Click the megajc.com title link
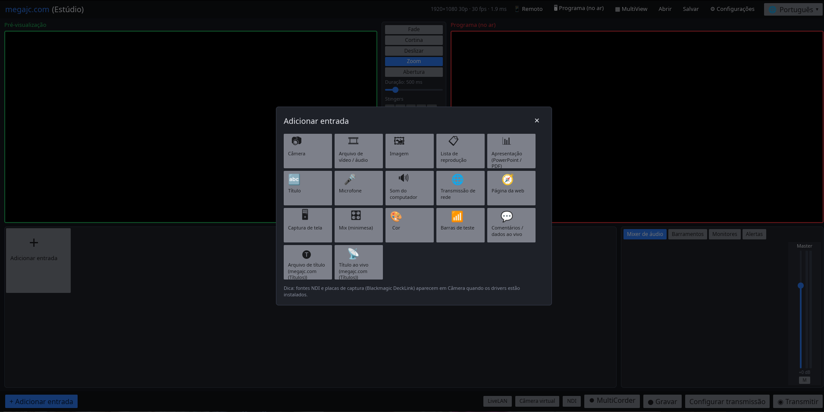This screenshot has height=412, width=824. pos(27,9)
